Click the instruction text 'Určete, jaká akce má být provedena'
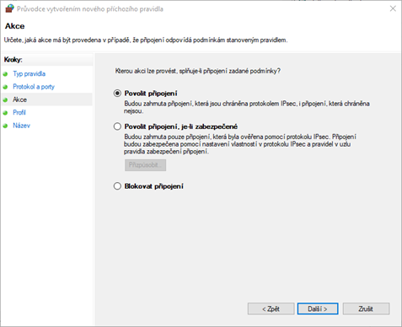 tap(146, 40)
